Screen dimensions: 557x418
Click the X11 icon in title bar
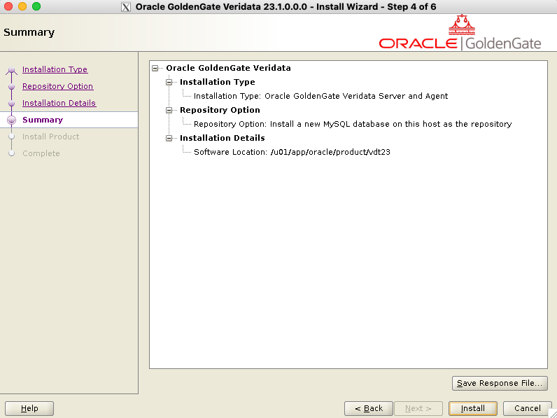click(x=126, y=7)
